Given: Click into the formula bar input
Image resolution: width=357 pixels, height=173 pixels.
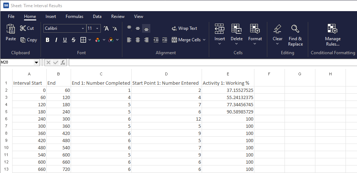Looking at the screenshot, I should pyautogui.click(x=213, y=62).
